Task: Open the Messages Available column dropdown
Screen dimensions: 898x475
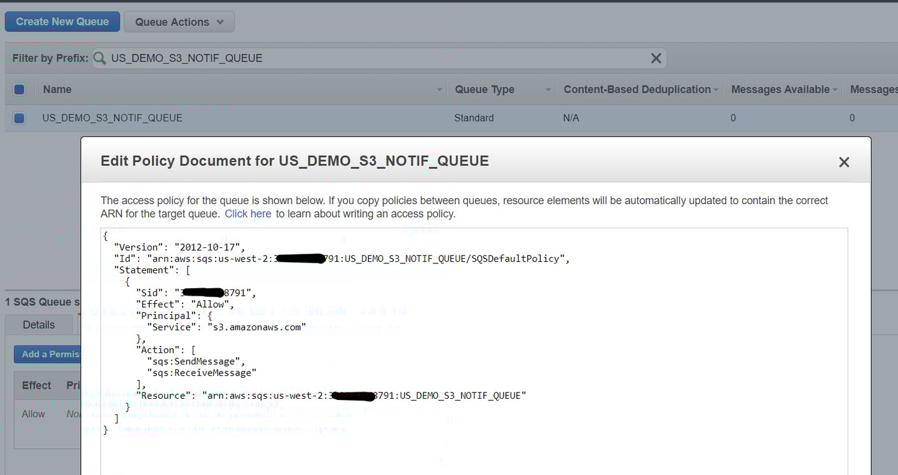Action: [x=834, y=90]
